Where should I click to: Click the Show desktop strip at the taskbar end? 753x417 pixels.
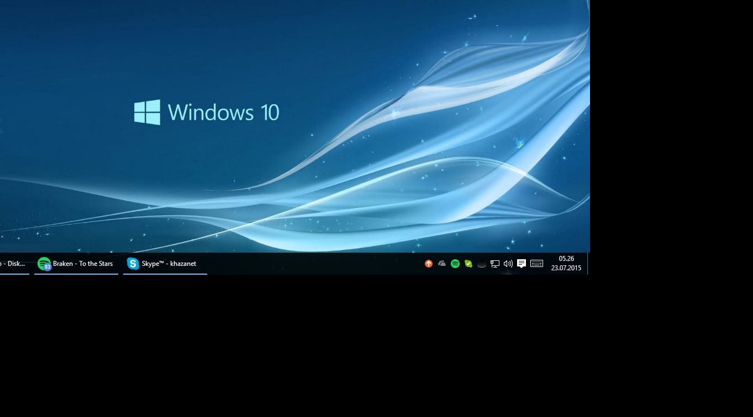coord(588,264)
